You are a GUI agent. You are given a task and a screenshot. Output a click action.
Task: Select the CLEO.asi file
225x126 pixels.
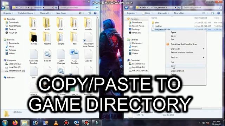[88, 55]
